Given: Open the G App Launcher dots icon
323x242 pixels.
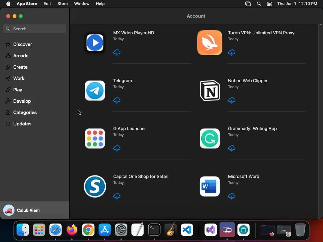Looking at the screenshot, I should pos(95,139).
